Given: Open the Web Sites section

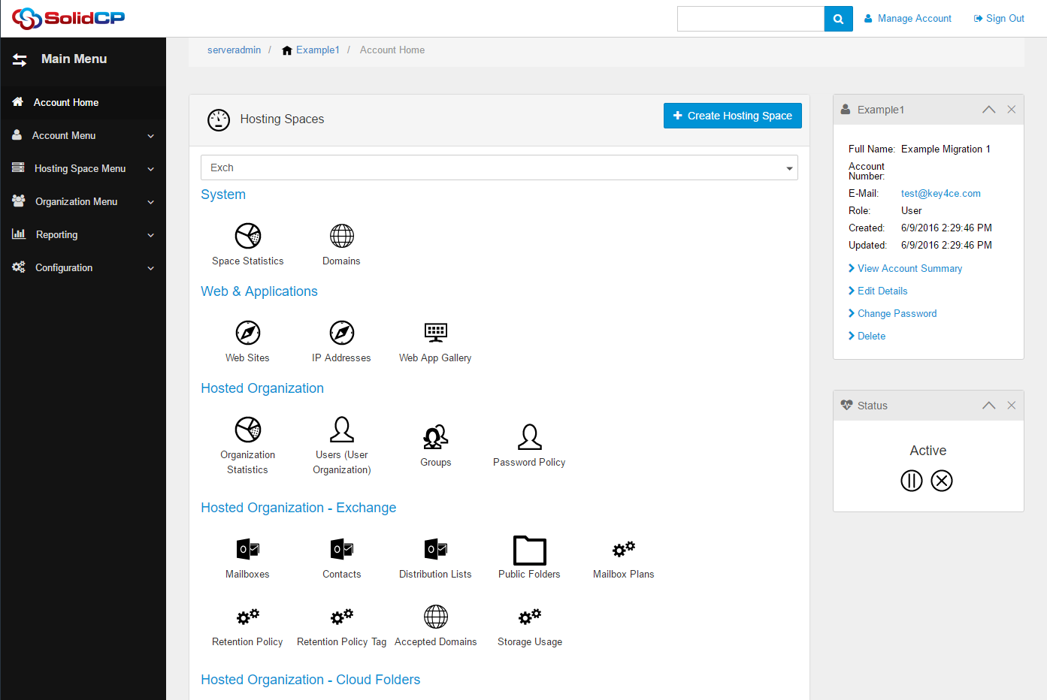Looking at the screenshot, I should coord(247,339).
